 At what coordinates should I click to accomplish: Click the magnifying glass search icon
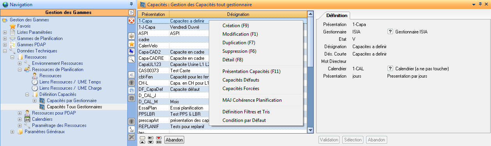(x=132, y=59)
